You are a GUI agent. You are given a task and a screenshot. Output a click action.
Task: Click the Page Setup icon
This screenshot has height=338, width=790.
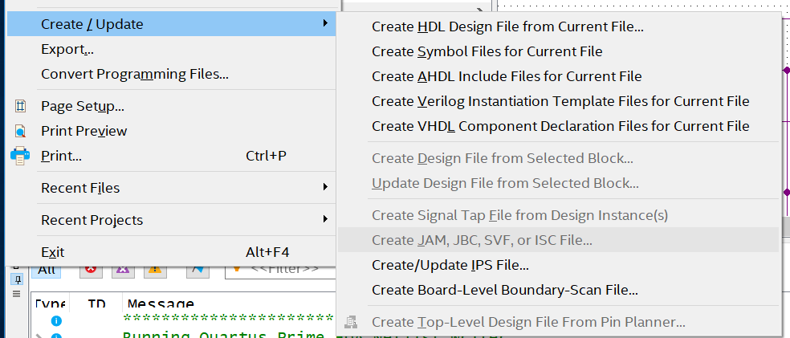click(20, 106)
